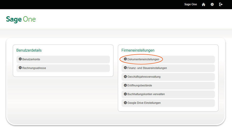
Task: Select Buchhaltungskonten verwalten
Action: [168, 94]
